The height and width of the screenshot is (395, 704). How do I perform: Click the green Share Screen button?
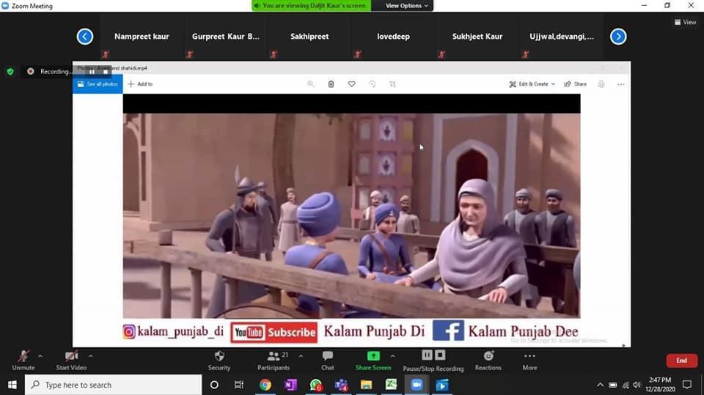pyautogui.click(x=373, y=361)
